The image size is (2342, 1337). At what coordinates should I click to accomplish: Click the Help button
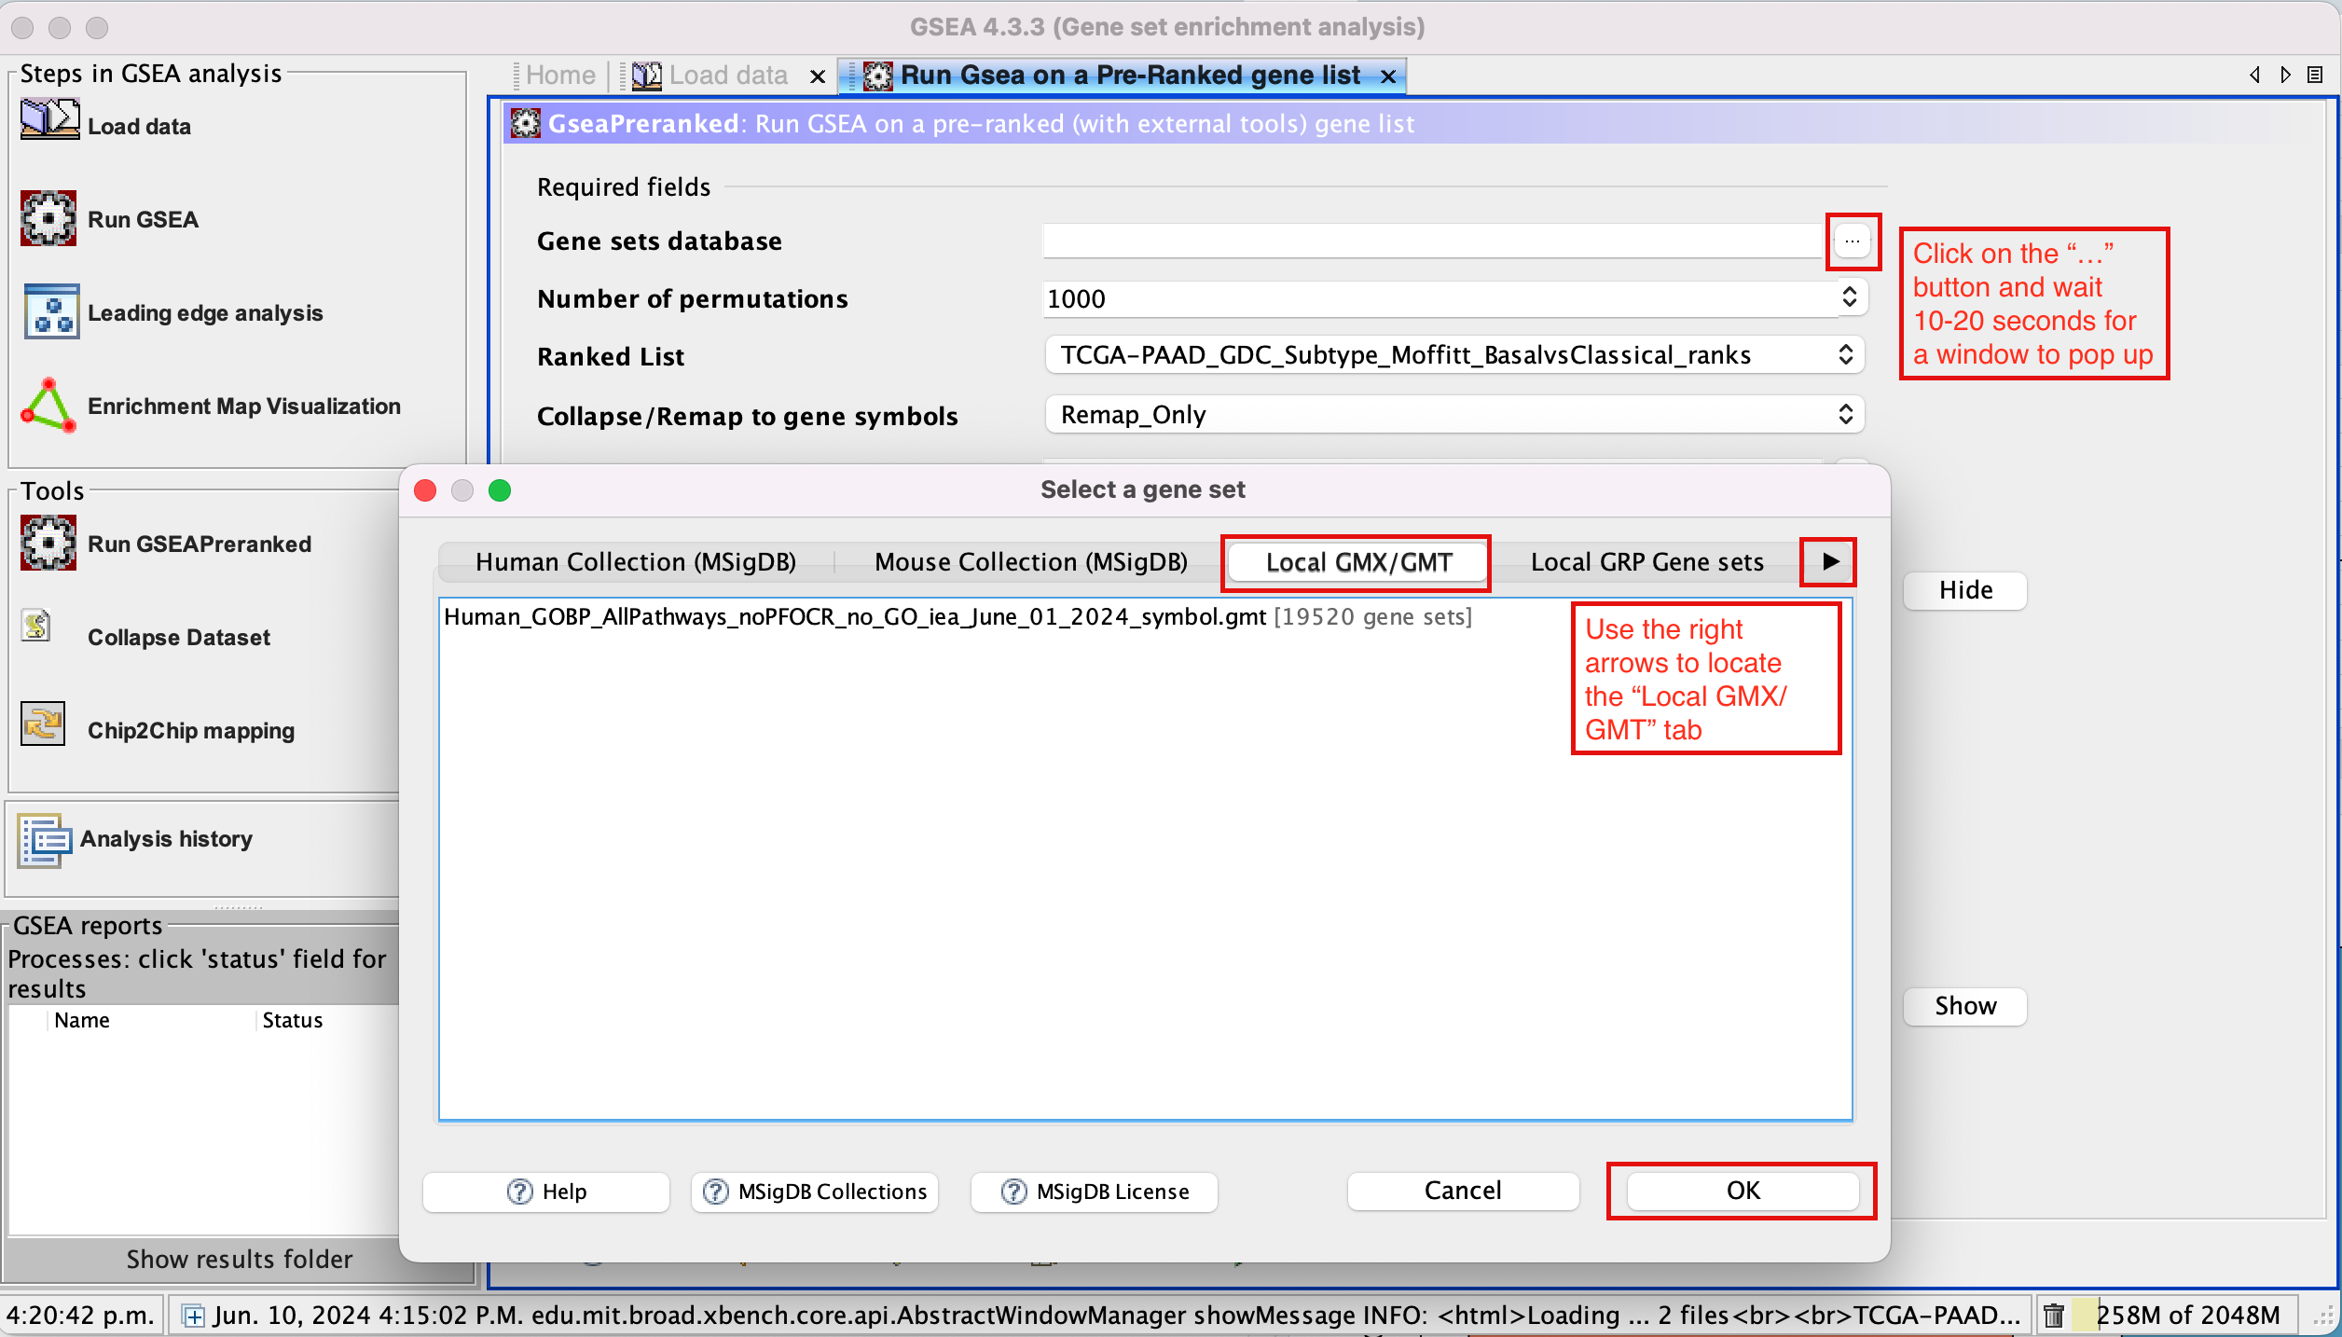(546, 1192)
